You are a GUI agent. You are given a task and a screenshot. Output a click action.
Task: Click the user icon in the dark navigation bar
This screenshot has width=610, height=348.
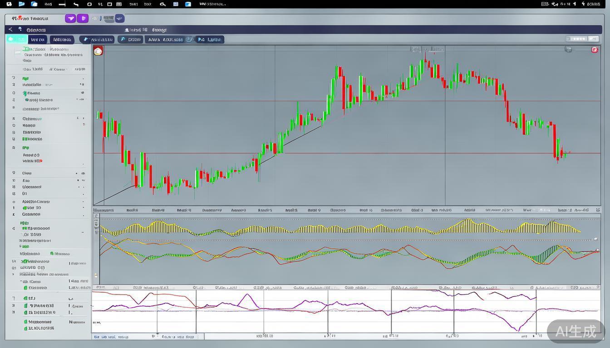(127, 30)
